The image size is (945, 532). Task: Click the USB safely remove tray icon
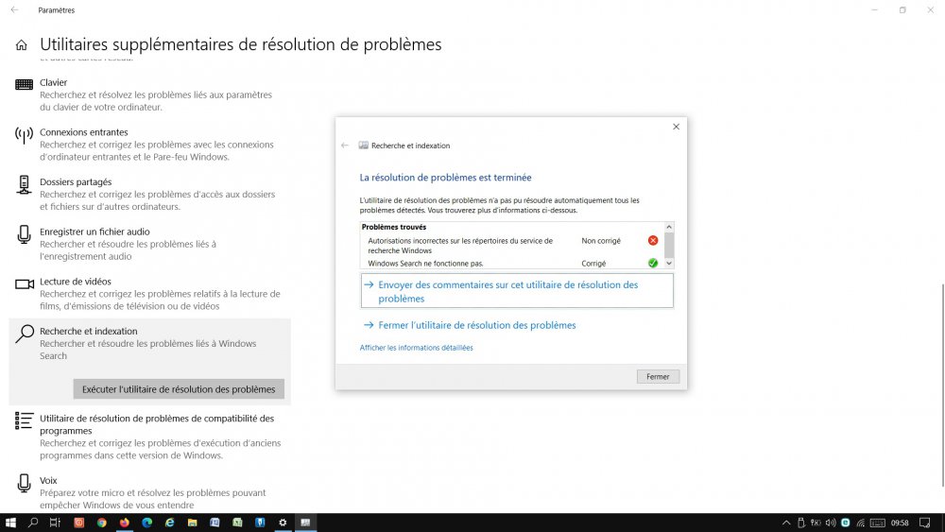tap(801, 523)
